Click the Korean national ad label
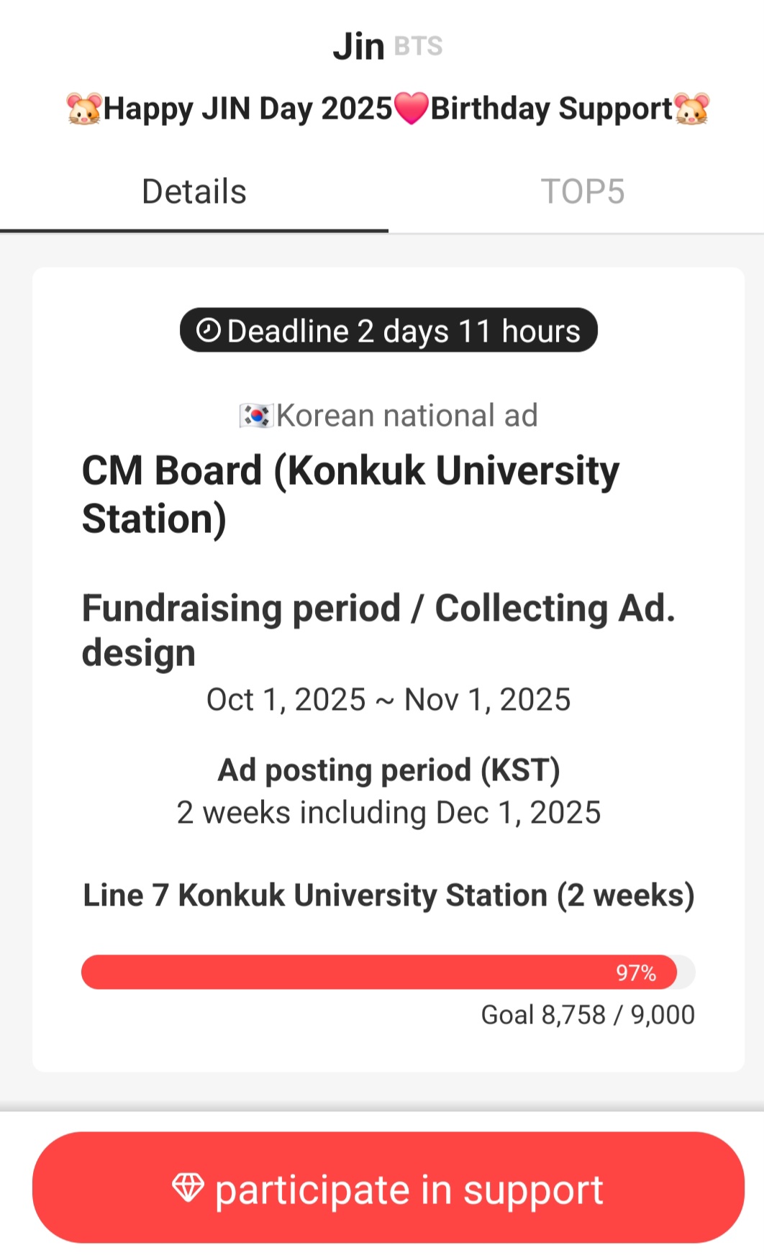 (x=407, y=416)
